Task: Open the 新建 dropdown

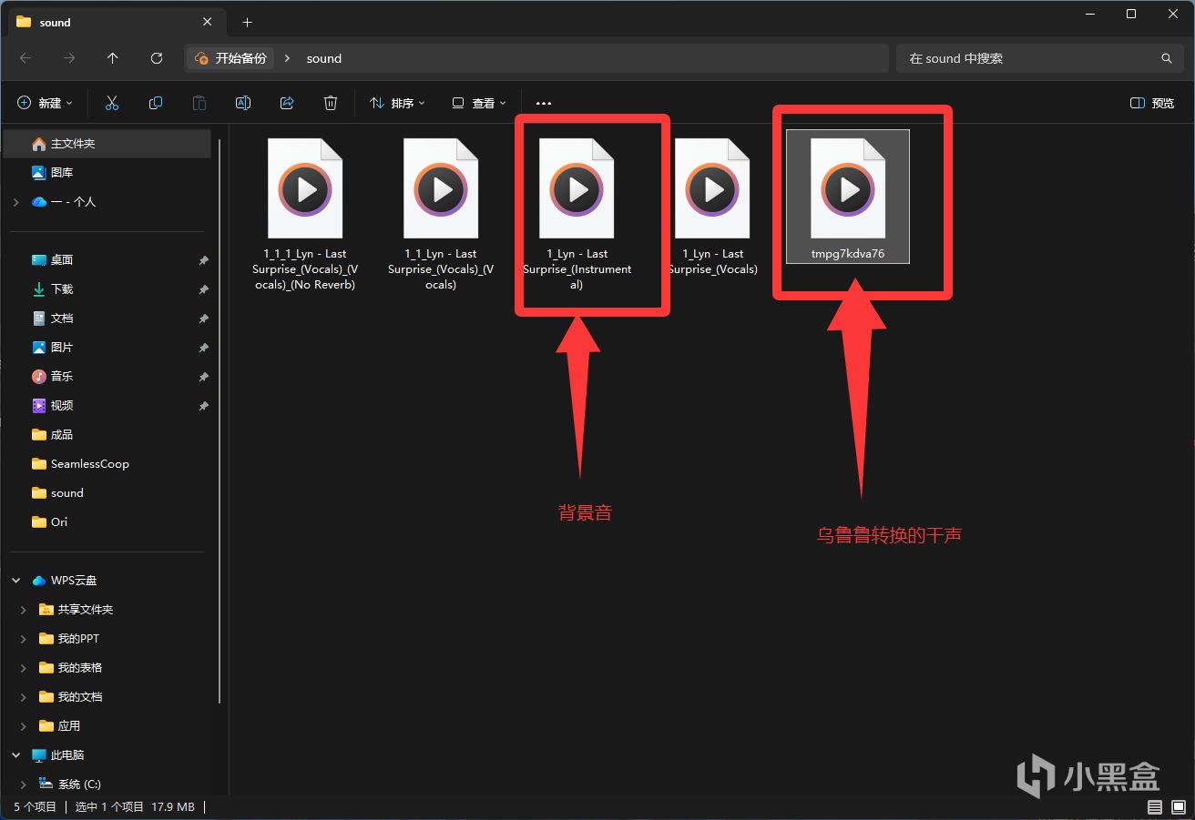Action: click(45, 103)
